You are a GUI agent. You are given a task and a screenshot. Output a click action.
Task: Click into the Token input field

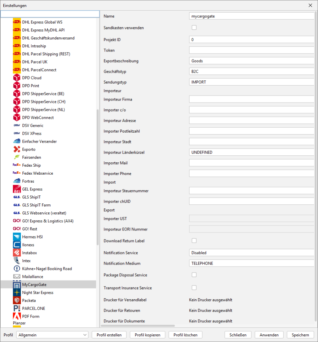pos(252,50)
